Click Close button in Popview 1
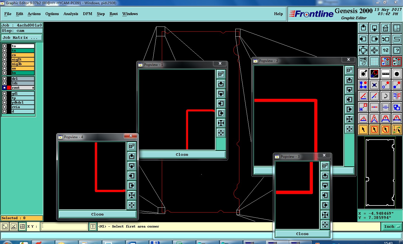The width and height of the screenshot is (403, 244). coord(182,154)
